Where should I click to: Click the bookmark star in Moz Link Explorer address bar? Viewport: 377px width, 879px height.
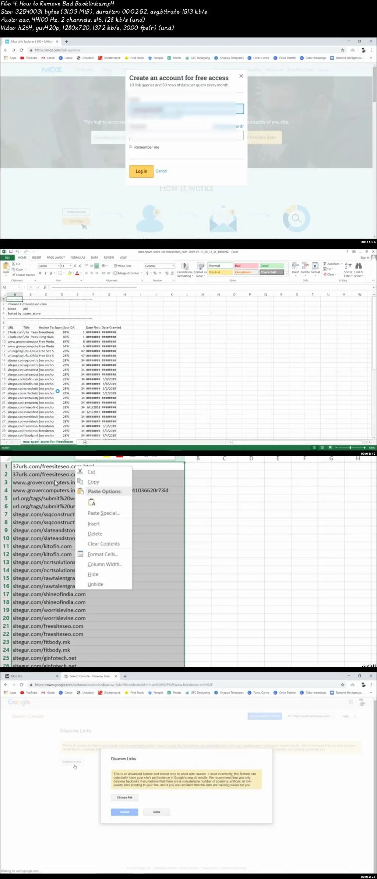tap(342, 50)
